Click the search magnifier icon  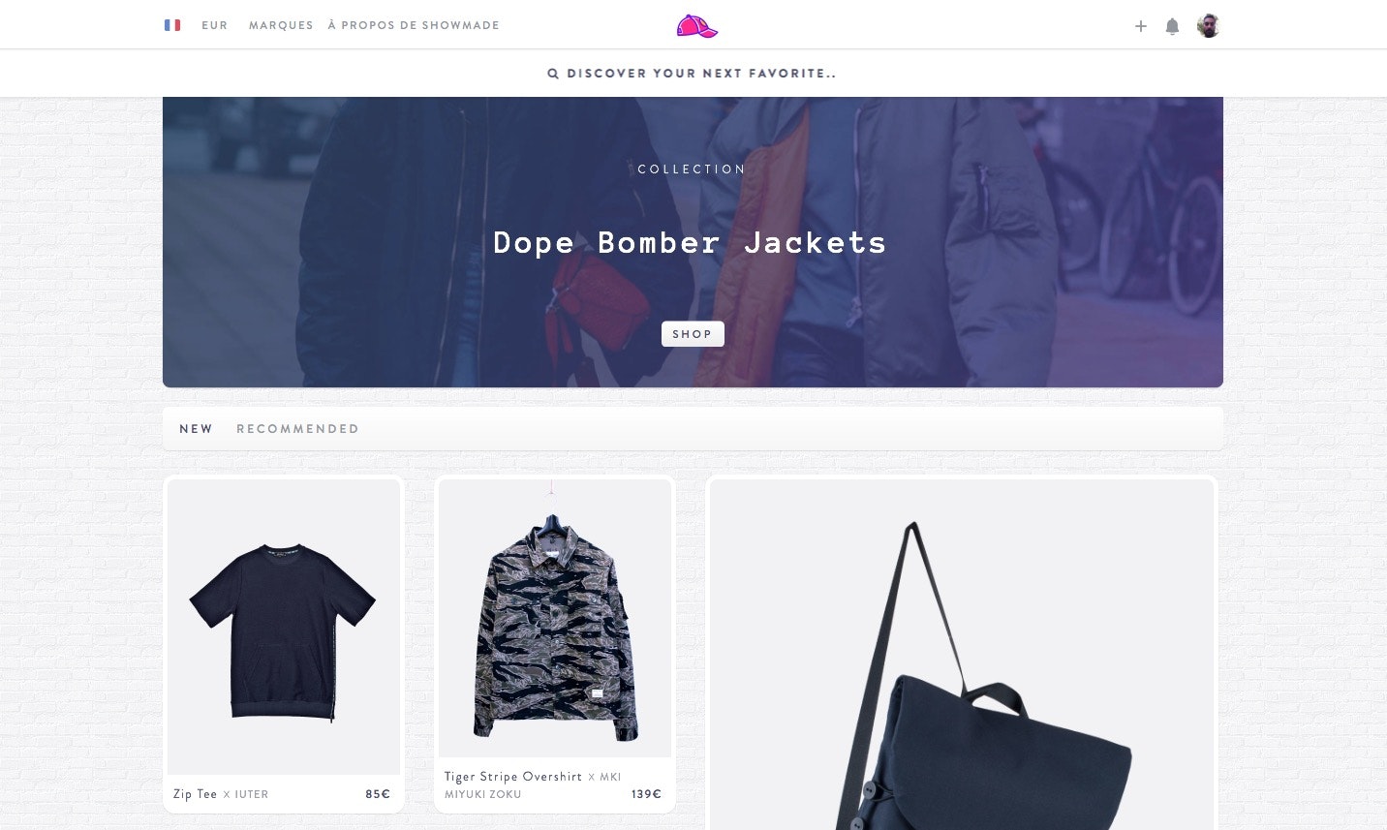(553, 74)
